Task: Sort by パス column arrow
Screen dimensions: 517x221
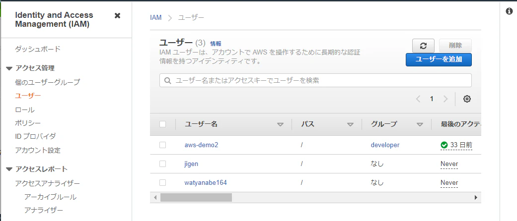Action: click(x=350, y=125)
